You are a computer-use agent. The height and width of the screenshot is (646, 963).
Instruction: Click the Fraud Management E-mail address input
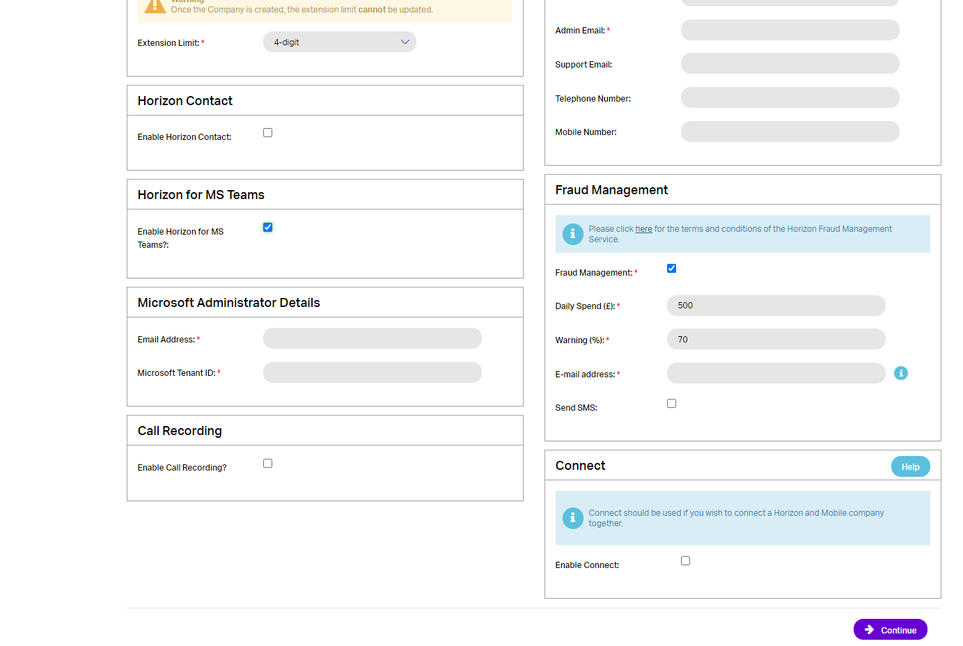(776, 373)
